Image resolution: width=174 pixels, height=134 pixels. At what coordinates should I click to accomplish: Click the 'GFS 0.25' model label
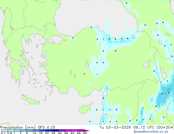(46, 127)
